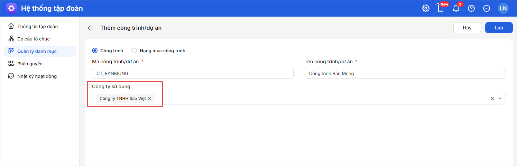Expand the Công ty sử dụng dropdown
The image size is (517, 166).
tap(500, 99)
